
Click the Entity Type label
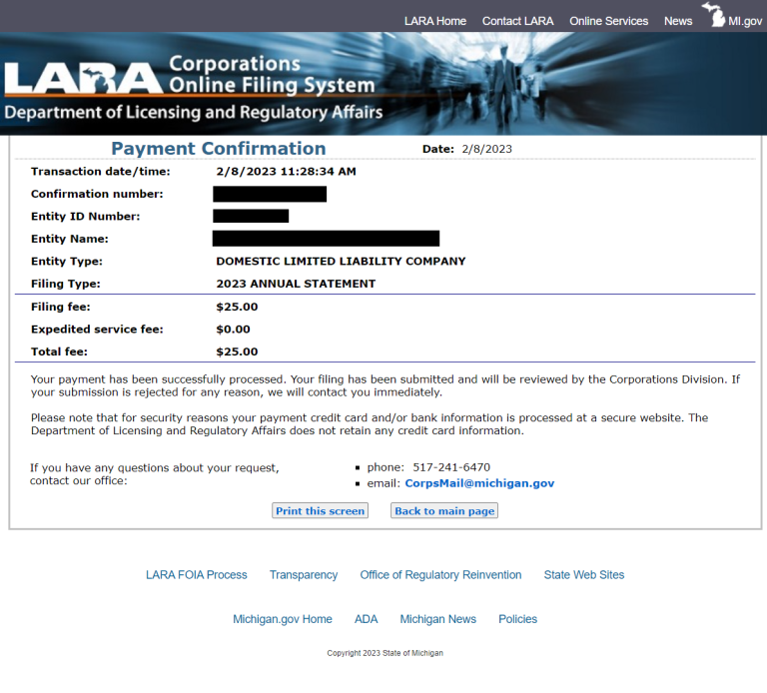point(67,262)
